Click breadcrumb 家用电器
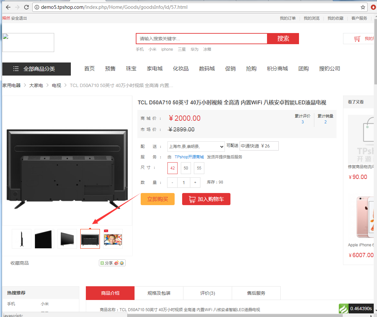 click(x=11, y=85)
